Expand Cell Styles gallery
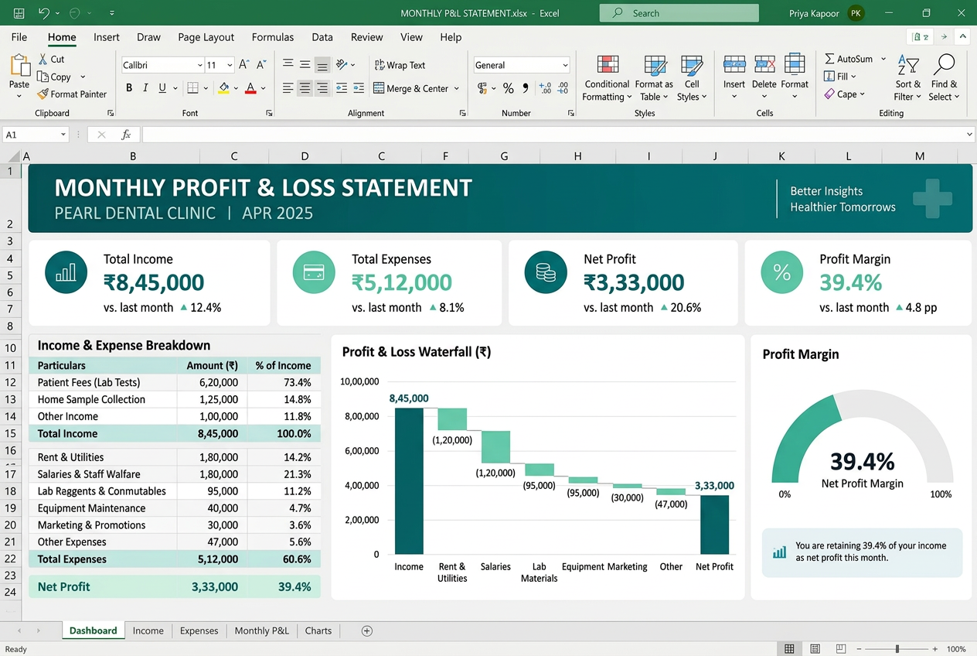 coord(692,78)
